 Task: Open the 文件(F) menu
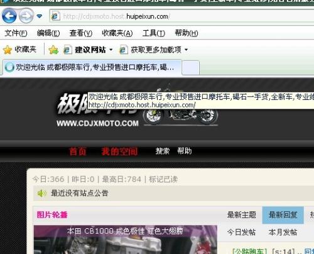16,33
